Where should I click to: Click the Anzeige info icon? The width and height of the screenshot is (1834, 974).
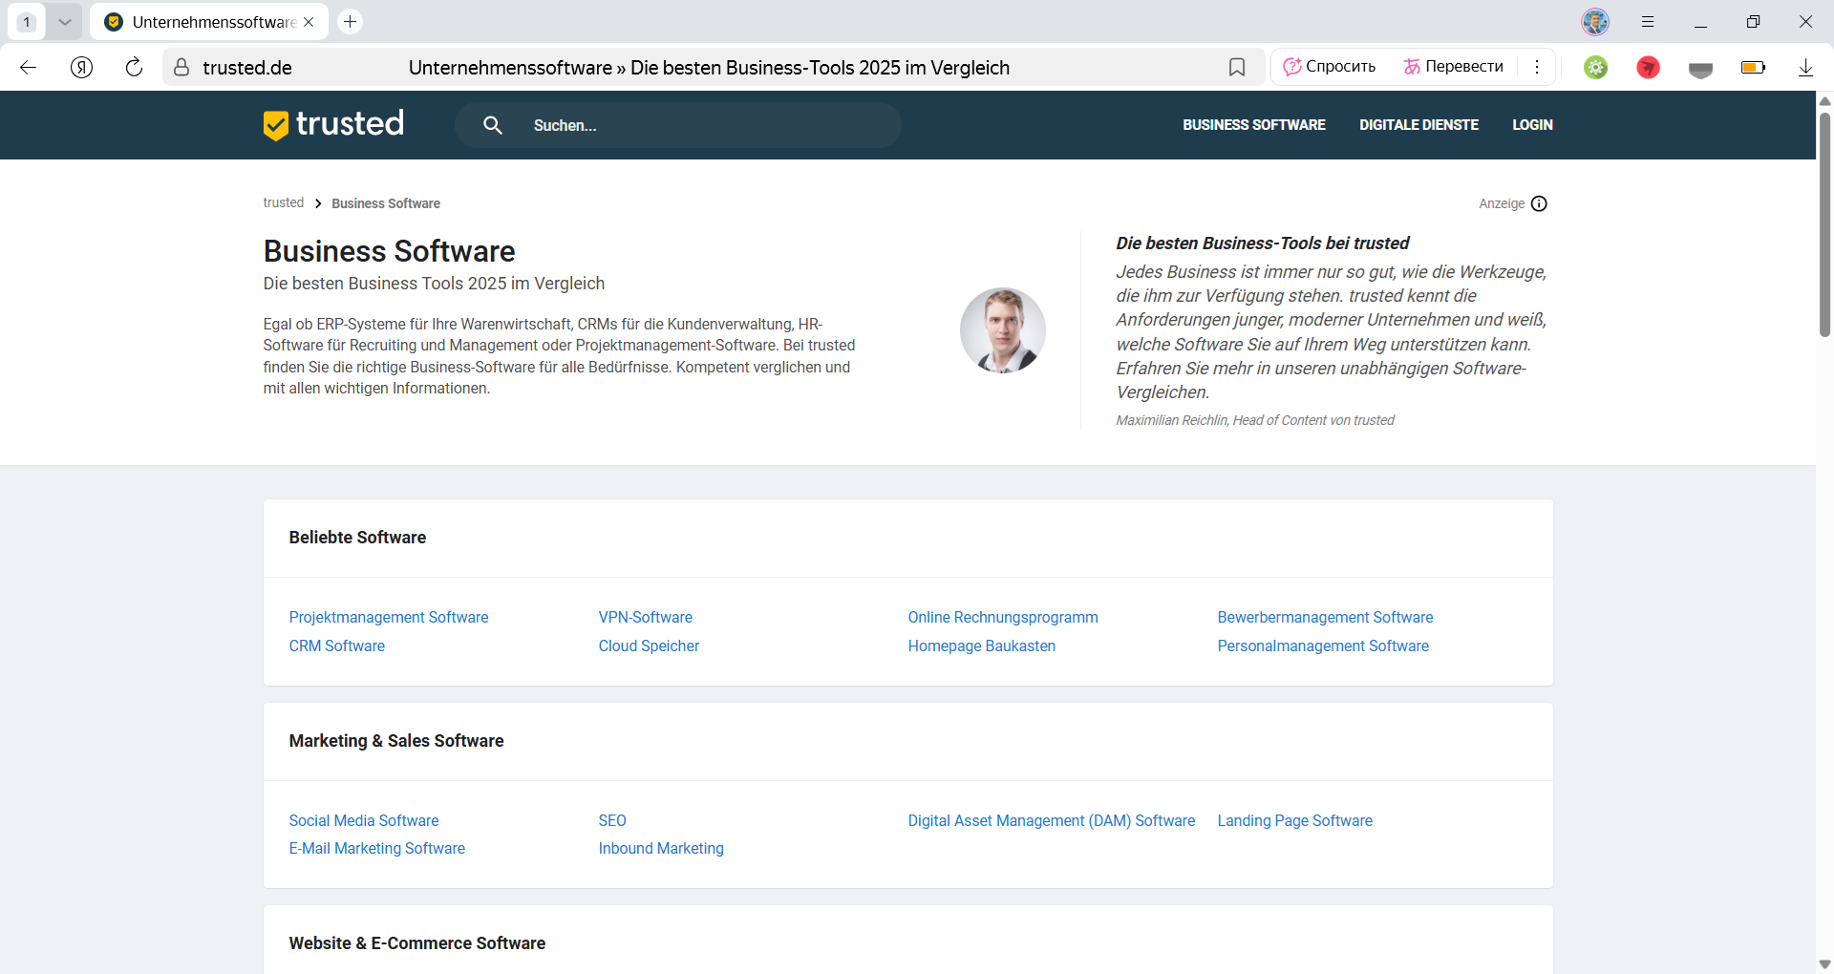pyautogui.click(x=1539, y=203)
